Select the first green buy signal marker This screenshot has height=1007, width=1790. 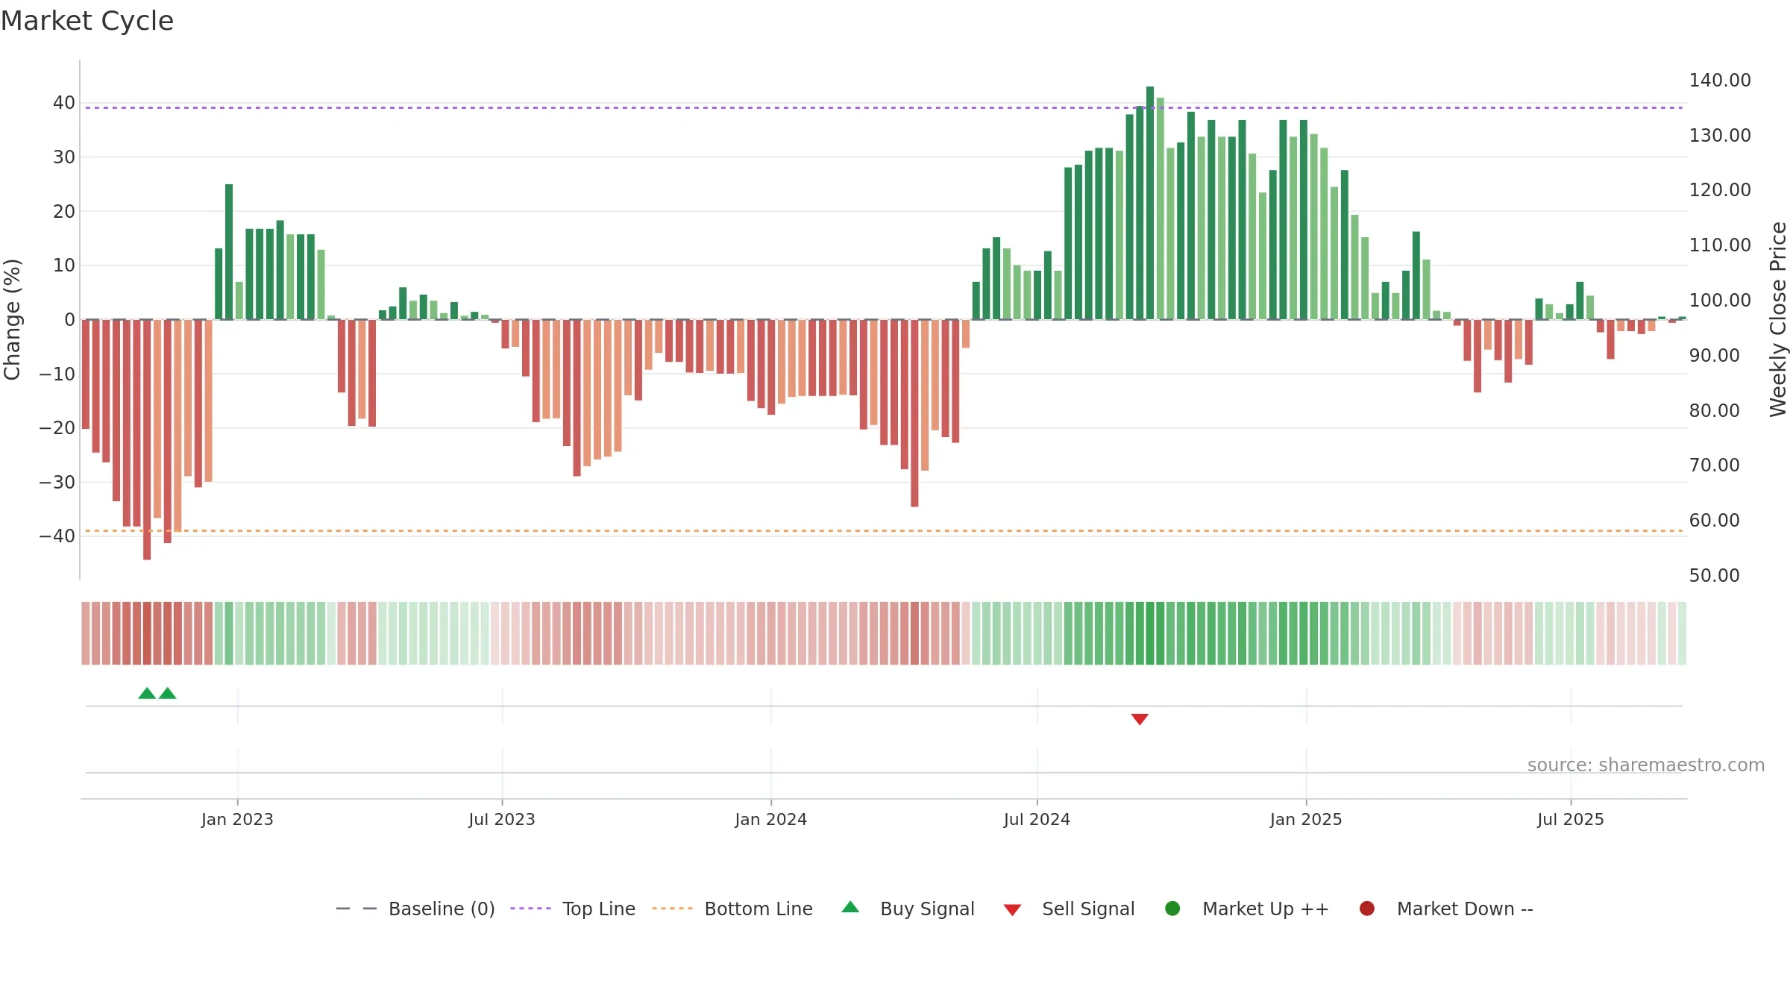pyautogui.click(x=147, y=694)
